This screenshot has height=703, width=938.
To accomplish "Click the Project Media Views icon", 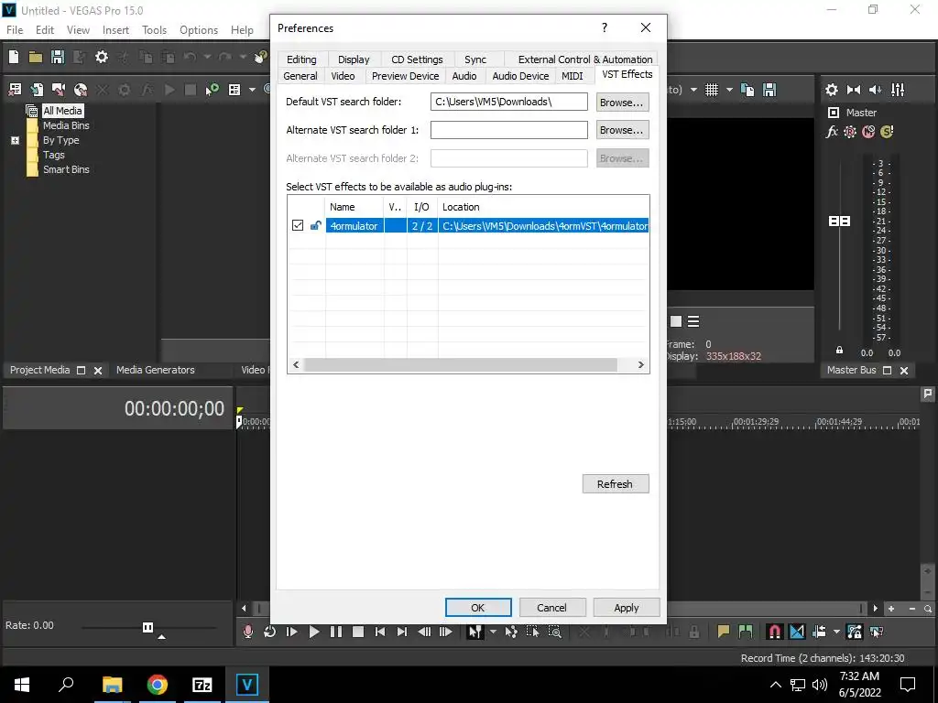I will coord(234,90).
